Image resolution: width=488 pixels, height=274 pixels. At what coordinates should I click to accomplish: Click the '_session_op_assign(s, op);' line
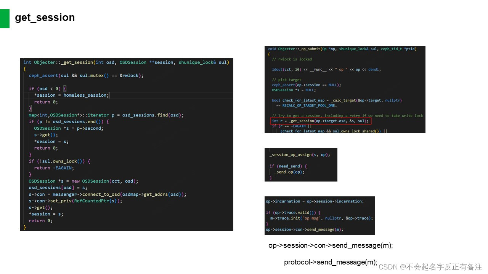(300, 155)
